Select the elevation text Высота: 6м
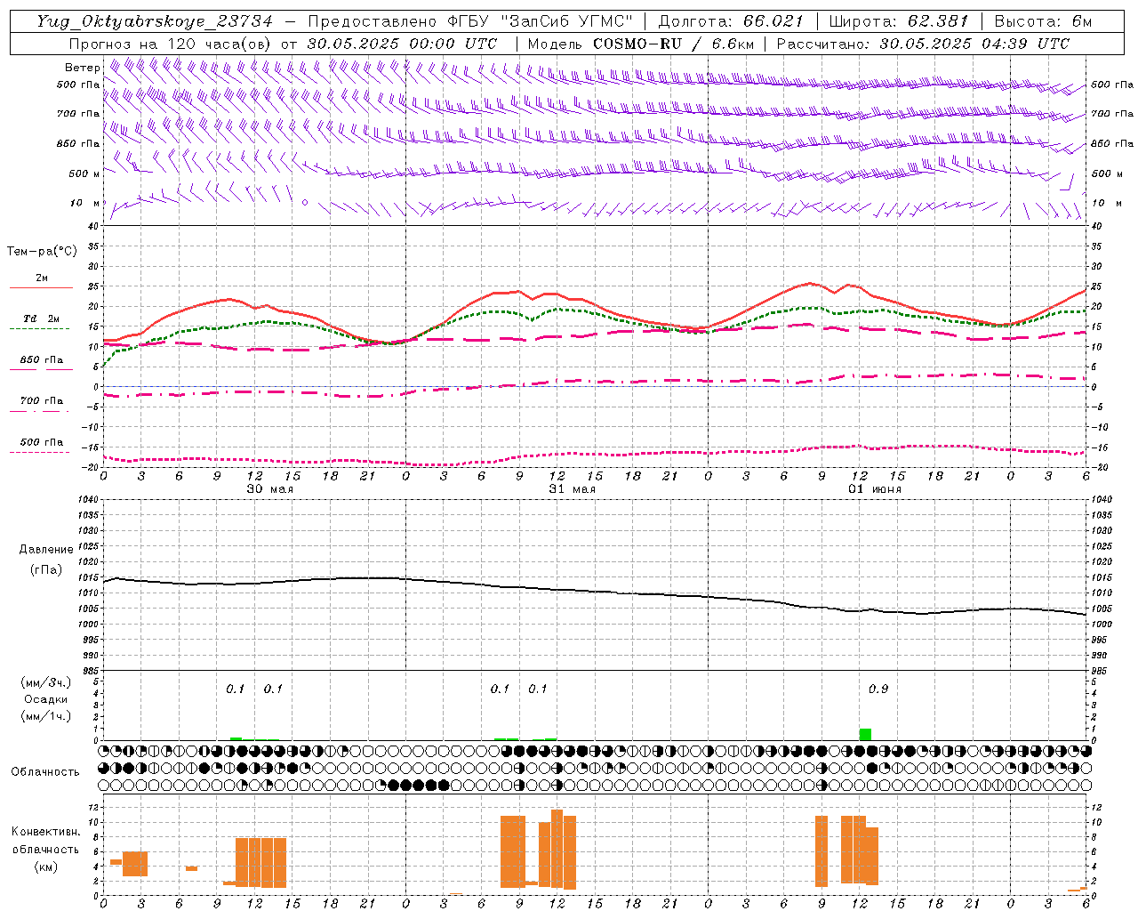 click(1043, 21)
